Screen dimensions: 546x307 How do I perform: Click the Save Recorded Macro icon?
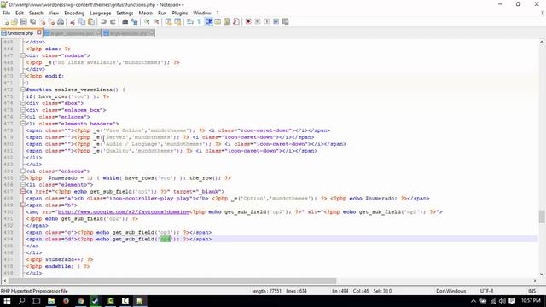(285, 21)
